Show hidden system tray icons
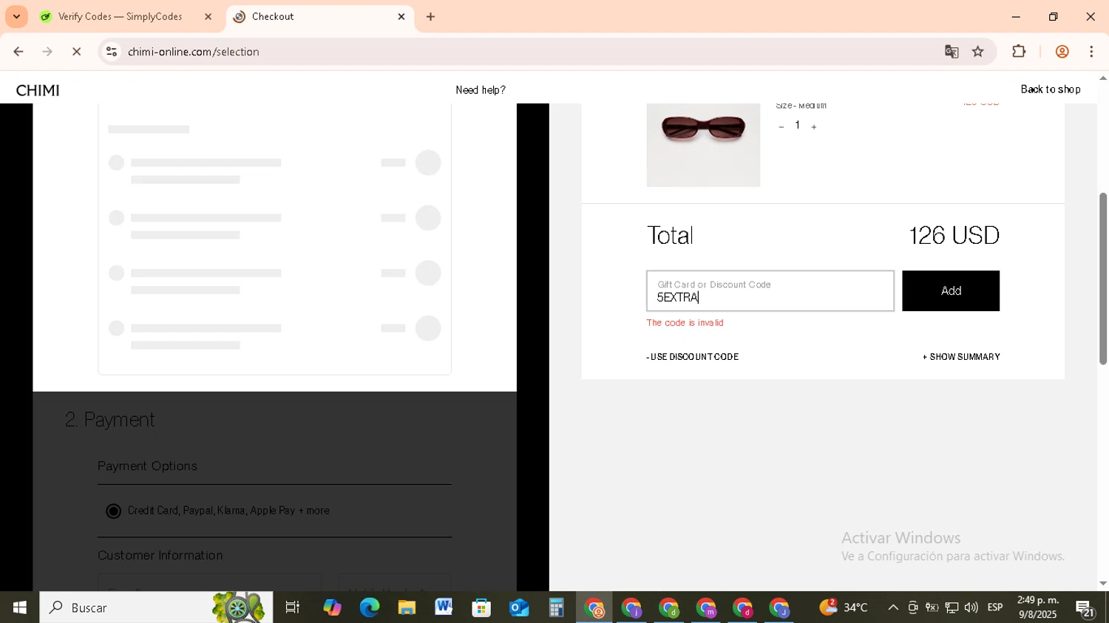 tap(893, 607)
